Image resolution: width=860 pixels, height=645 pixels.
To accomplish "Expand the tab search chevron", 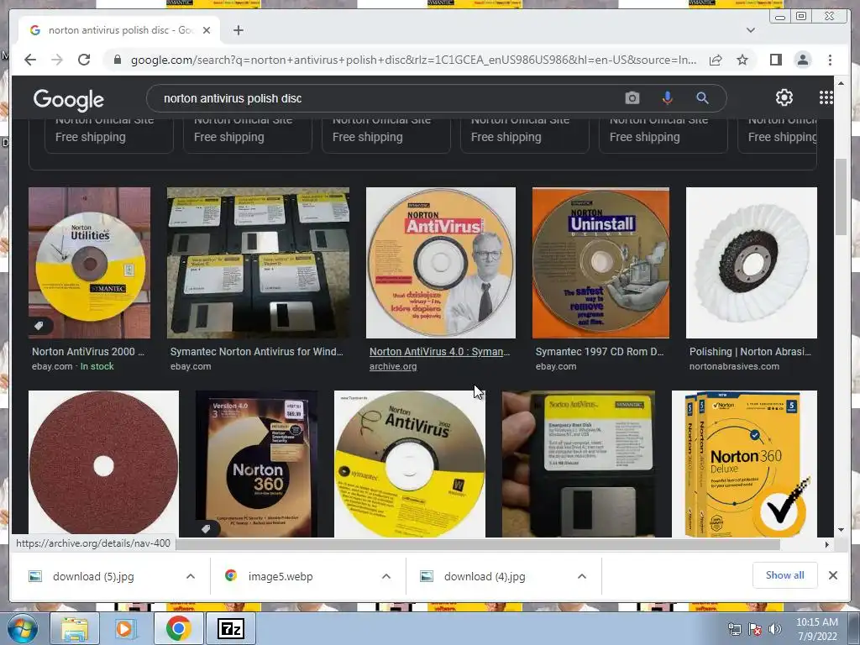I will point(751,30).
